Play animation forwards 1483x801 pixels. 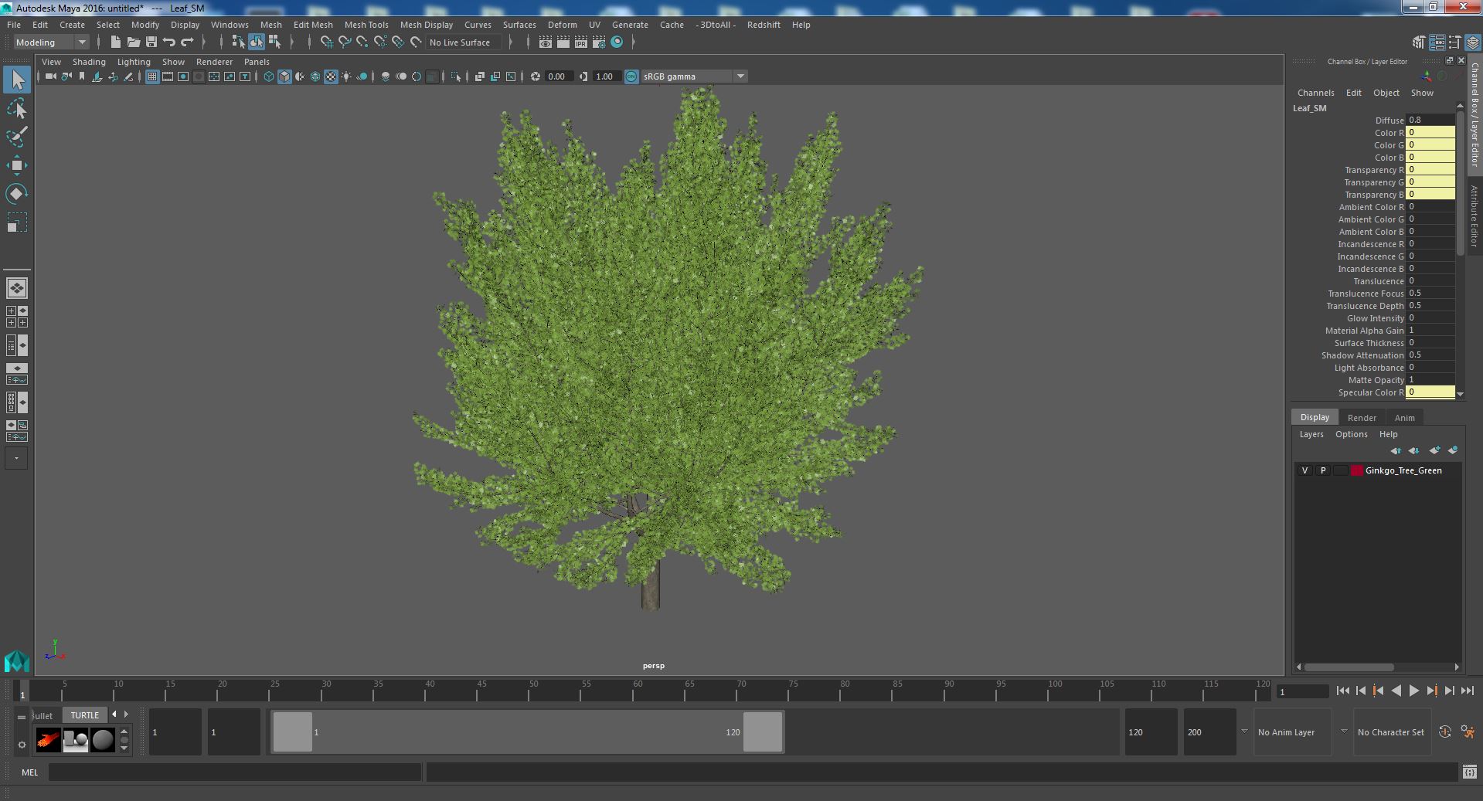pos(1413,691)
